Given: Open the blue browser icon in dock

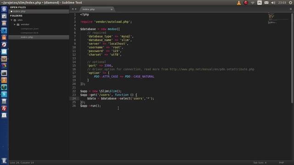Looking at the screenshot, I should click(4, 30).
